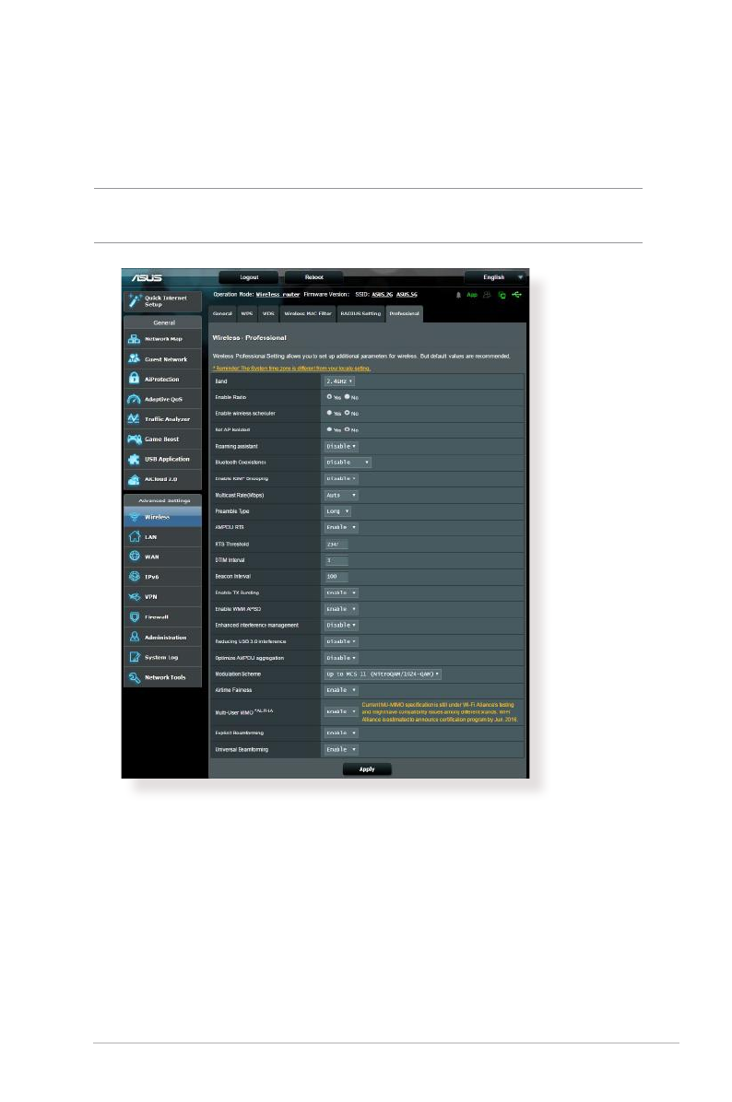Click the USB status icon in header

click(x=515, y=295)
